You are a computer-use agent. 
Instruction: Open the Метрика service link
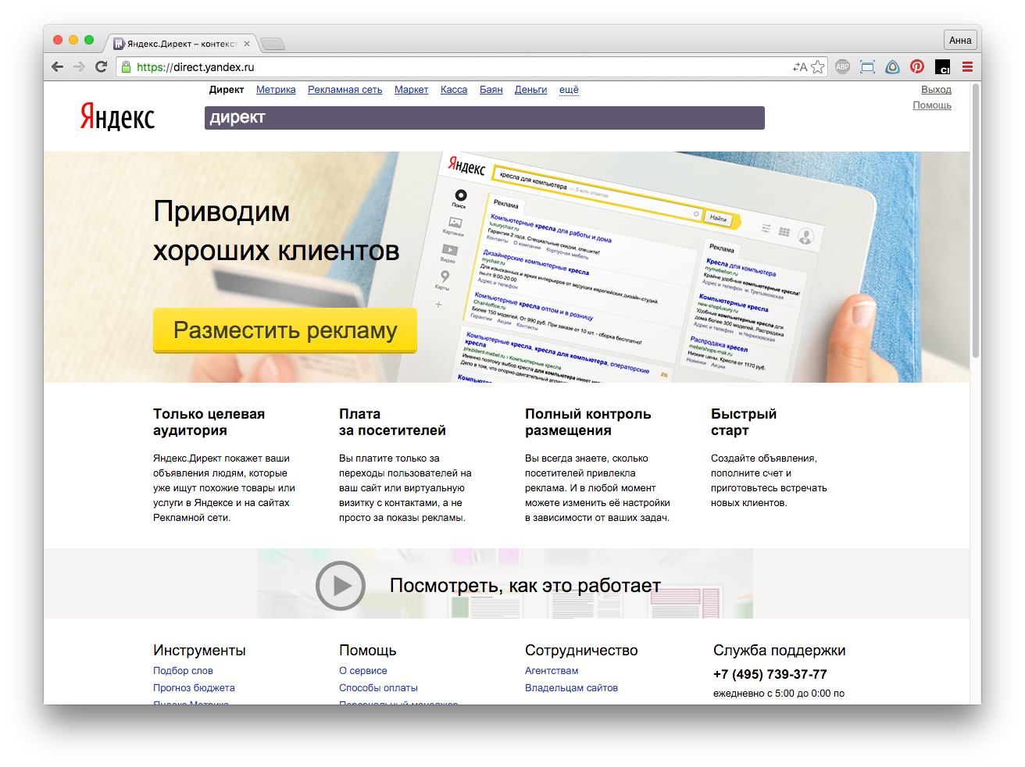[x=276, y=90]
